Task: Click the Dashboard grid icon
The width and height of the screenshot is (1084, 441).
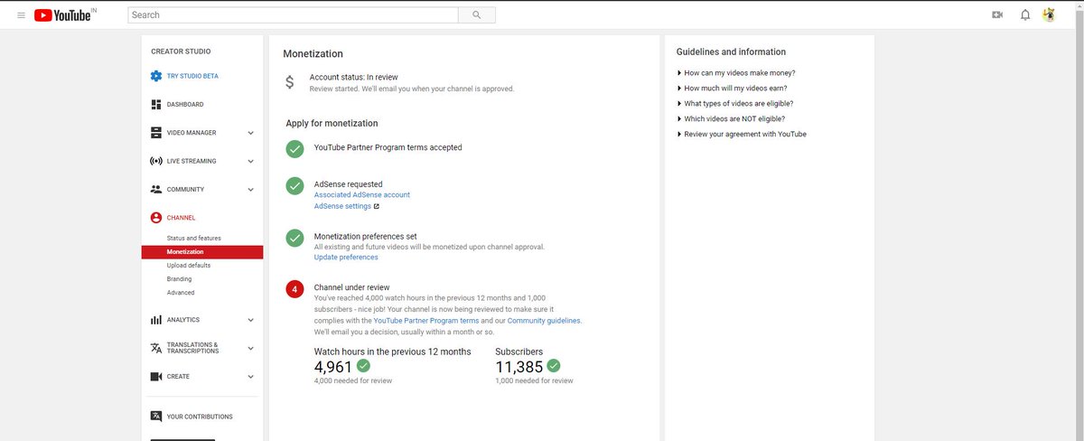Action: [156, 105]
